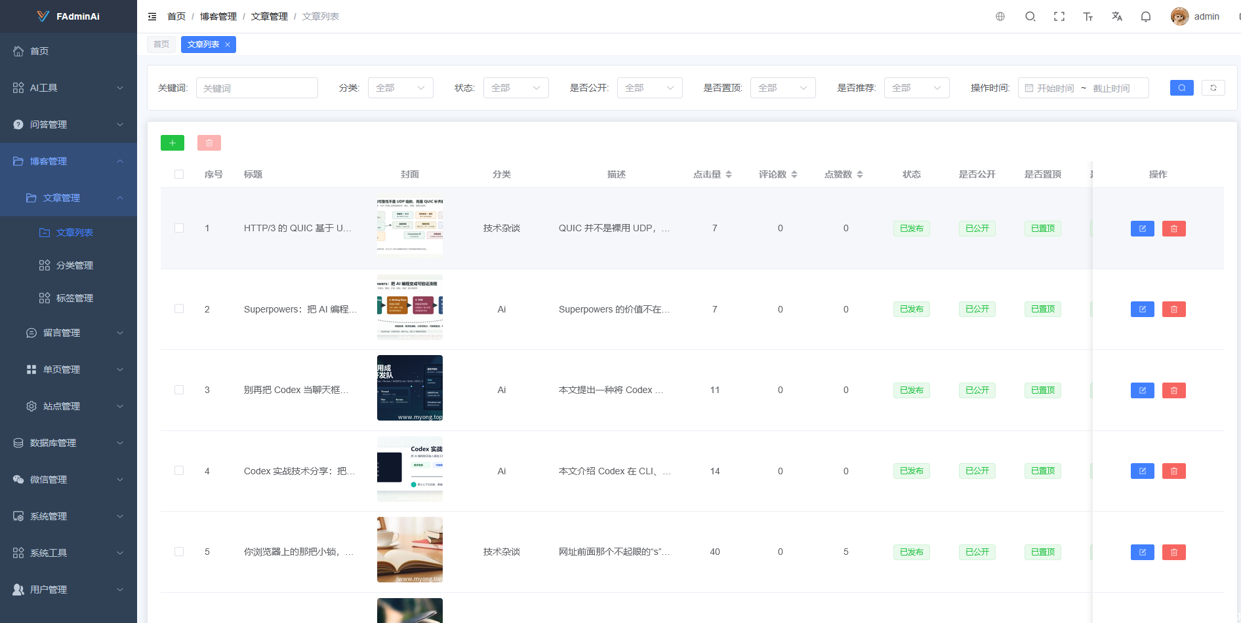Go to 首页 in the sidebar

[x=68, y=51]
